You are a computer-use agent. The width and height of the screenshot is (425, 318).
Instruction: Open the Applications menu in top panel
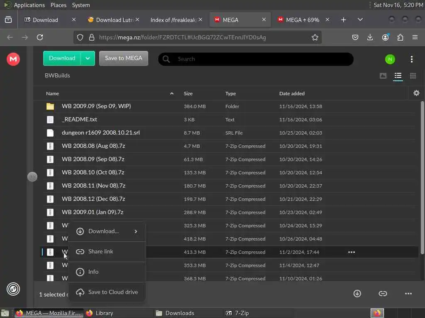29,5
